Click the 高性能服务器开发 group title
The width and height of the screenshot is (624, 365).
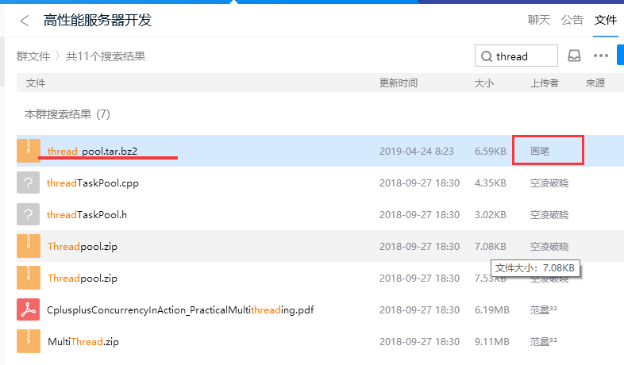tap(98, 20)
